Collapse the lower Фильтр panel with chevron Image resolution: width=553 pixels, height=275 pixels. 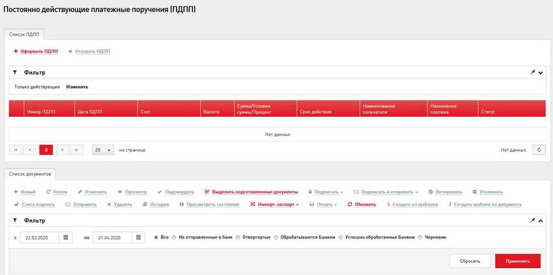click(x=540, y=220)
